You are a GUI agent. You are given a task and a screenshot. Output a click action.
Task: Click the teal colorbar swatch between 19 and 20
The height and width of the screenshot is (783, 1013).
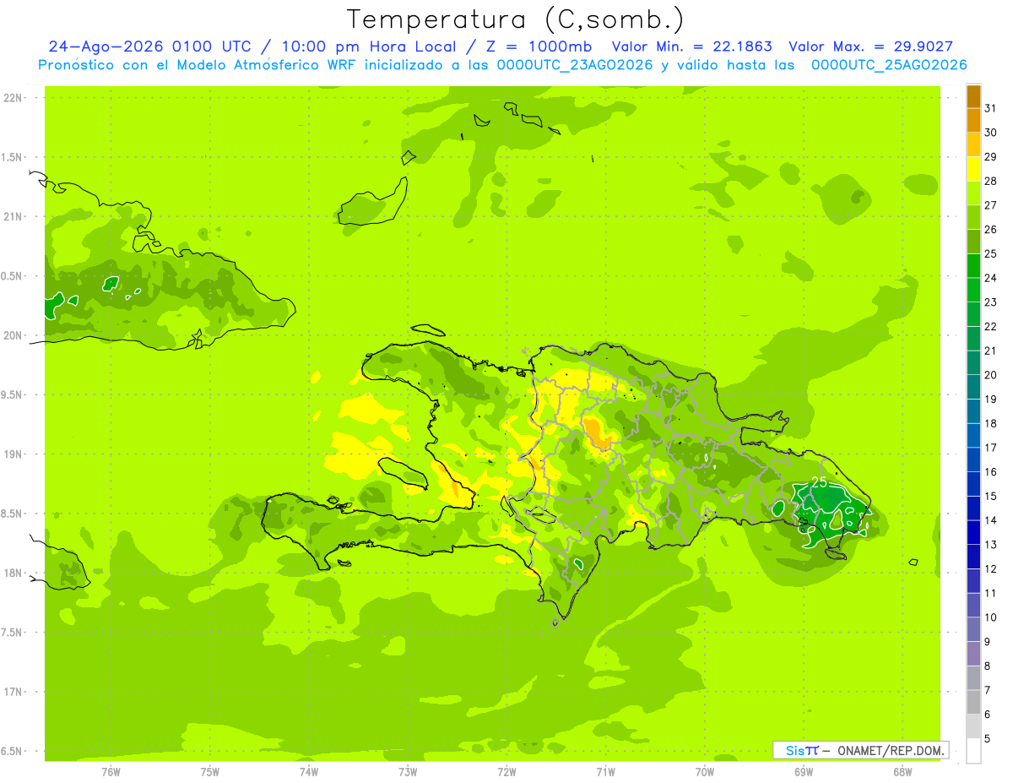click(973, 387)
